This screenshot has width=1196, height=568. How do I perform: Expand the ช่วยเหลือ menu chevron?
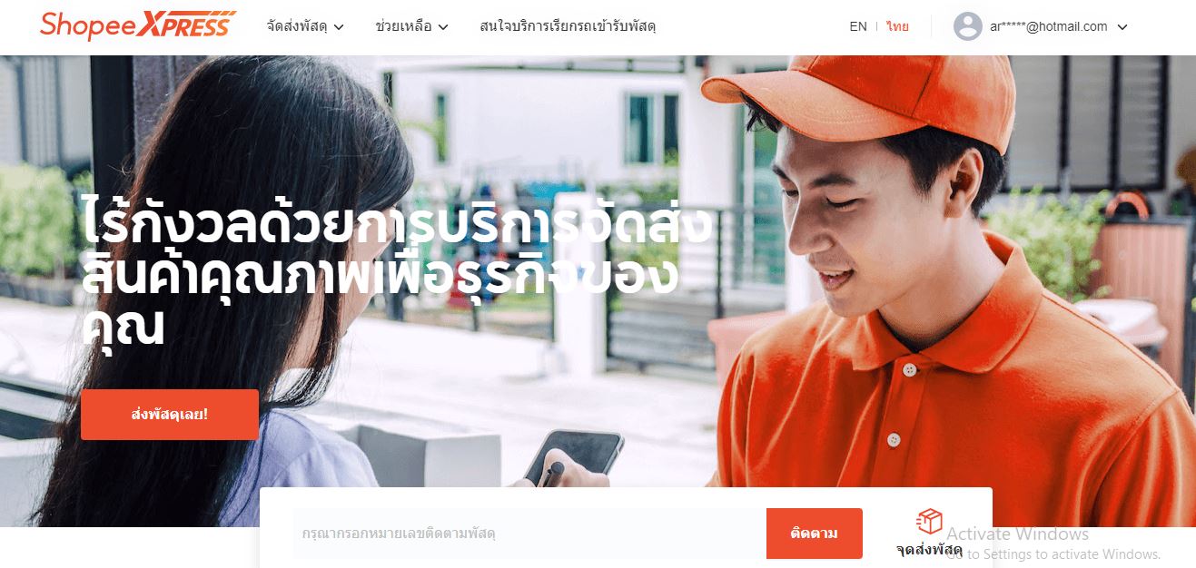pos(443,27)
